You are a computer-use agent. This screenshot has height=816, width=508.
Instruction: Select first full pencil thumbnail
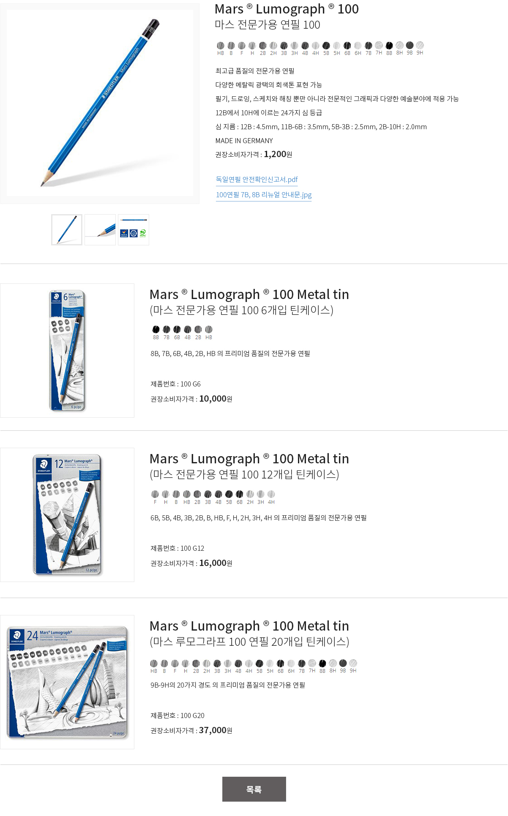(67, 230)
